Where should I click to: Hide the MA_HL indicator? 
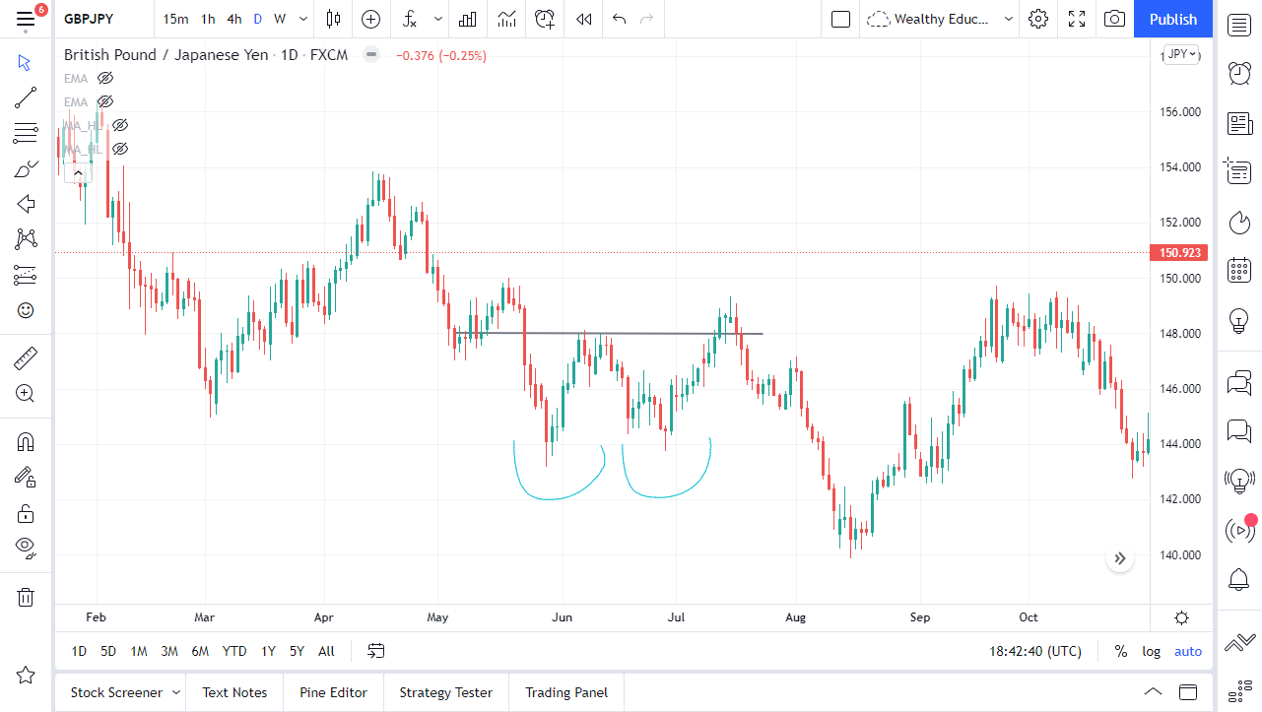click(x=119, y=124)
